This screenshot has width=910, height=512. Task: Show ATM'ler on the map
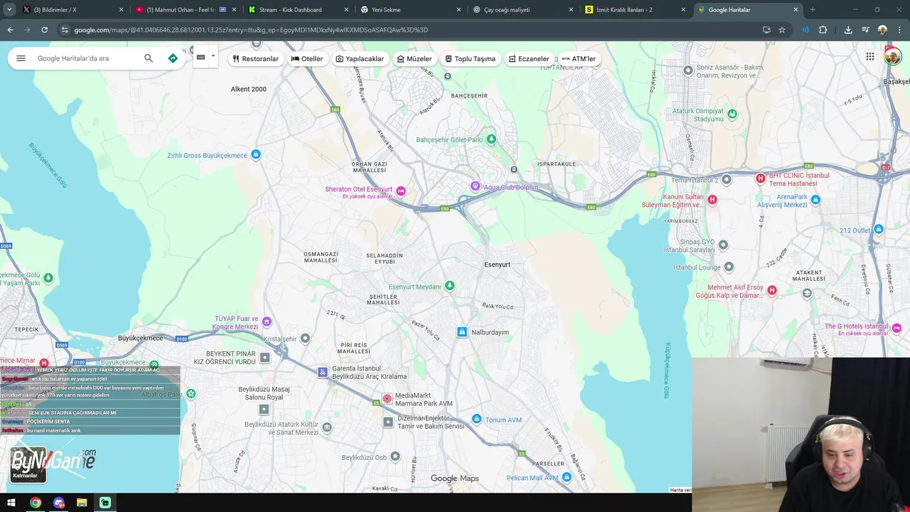[579, 59]
